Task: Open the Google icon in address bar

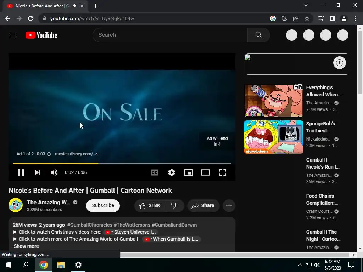Action: [x=273, y=18]
